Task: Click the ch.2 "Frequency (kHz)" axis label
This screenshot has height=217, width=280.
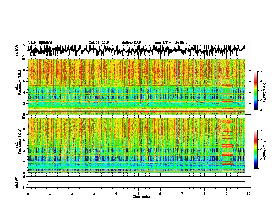Action: [x=19, y=141]
